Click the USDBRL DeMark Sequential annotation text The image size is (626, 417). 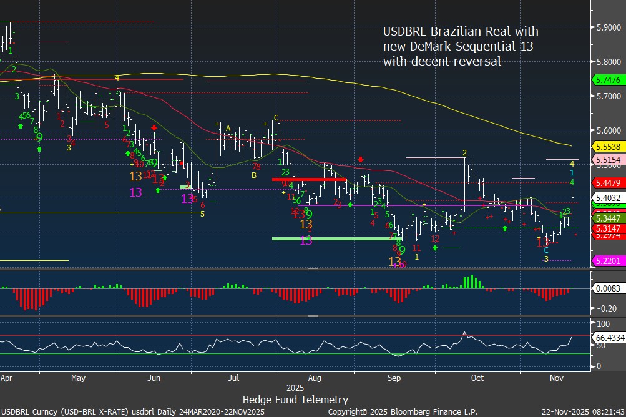pos(461,46)
